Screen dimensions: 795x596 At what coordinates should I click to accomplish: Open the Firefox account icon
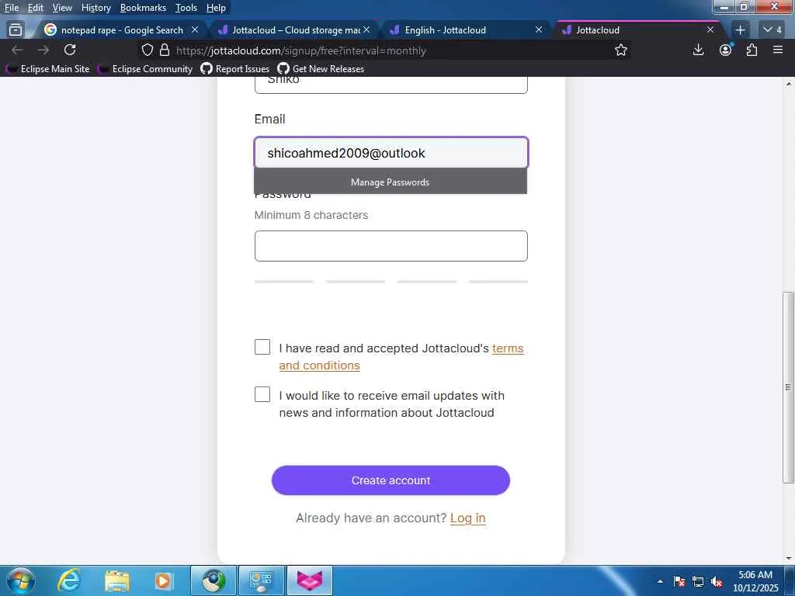[x=726, y=50]
